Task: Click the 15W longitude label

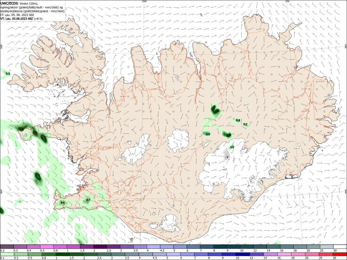Action: 287,1
